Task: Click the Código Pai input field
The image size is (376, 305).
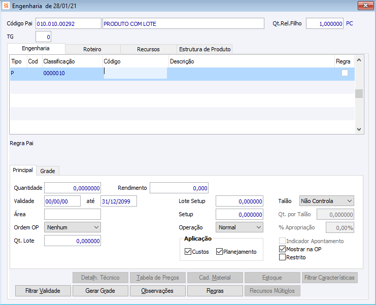Action: pos(68,24)
